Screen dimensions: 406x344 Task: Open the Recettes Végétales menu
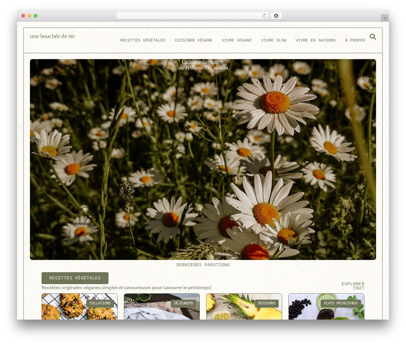tap(143, 40)
